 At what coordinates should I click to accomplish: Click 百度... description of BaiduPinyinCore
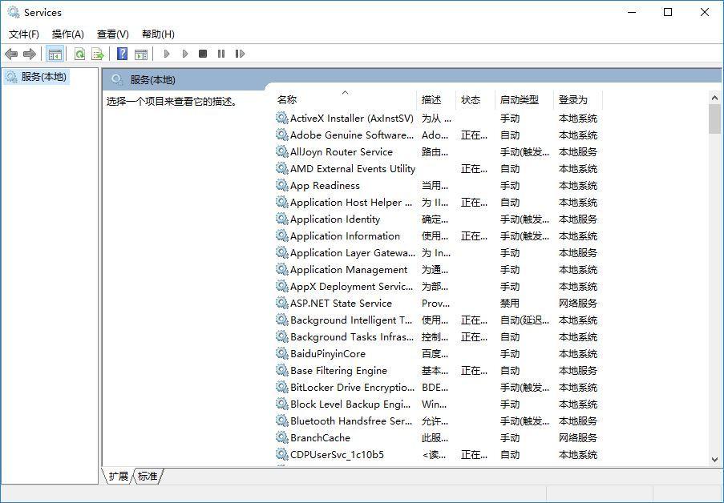tap(435, 353)
